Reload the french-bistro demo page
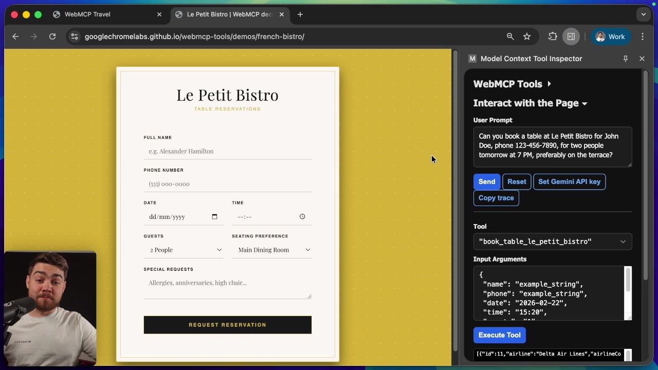This screenshot has height=370, width=658. point(52,36)
